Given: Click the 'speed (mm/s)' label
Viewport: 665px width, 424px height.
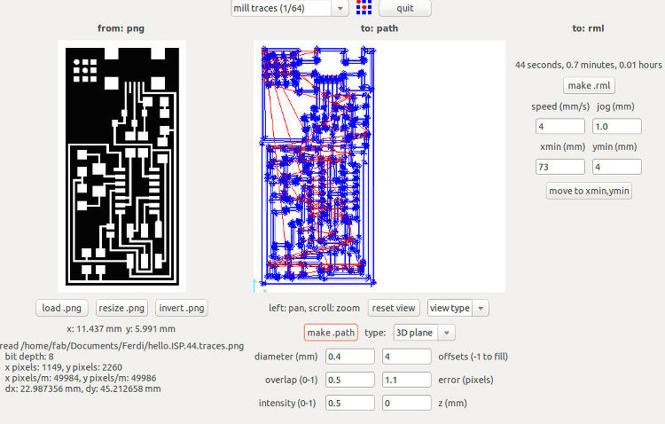Looking at the screenshot, I should (560, 106).
